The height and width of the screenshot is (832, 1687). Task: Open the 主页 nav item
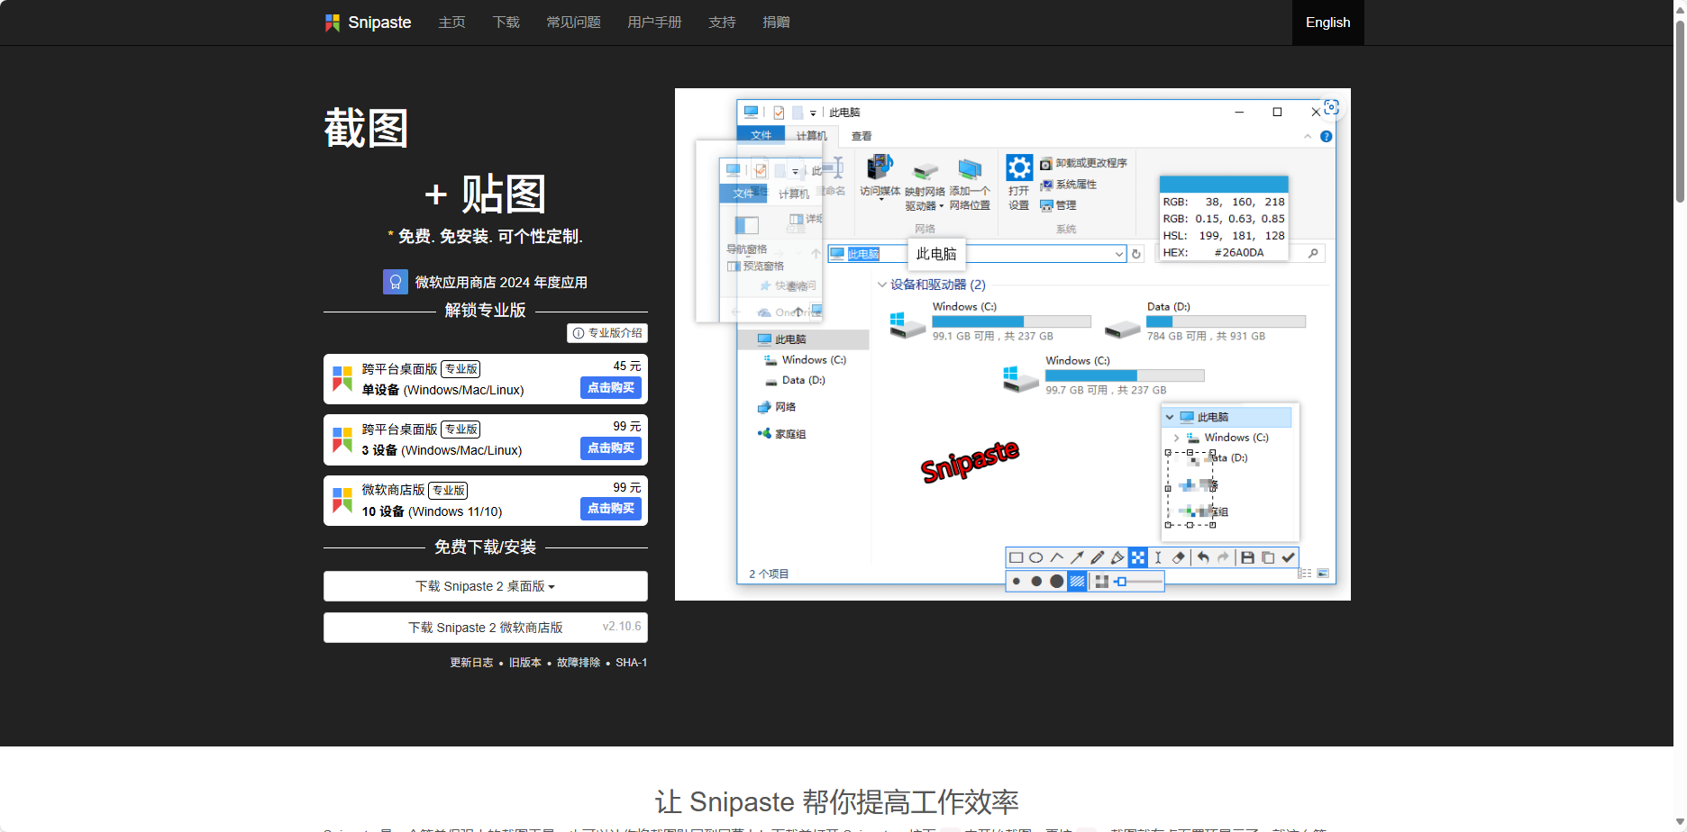point(451,23)
